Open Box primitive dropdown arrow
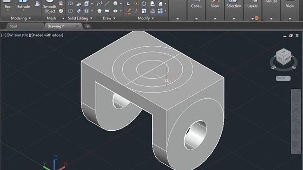The height and width of the screenshot is (170, 303). pos(8,10)
